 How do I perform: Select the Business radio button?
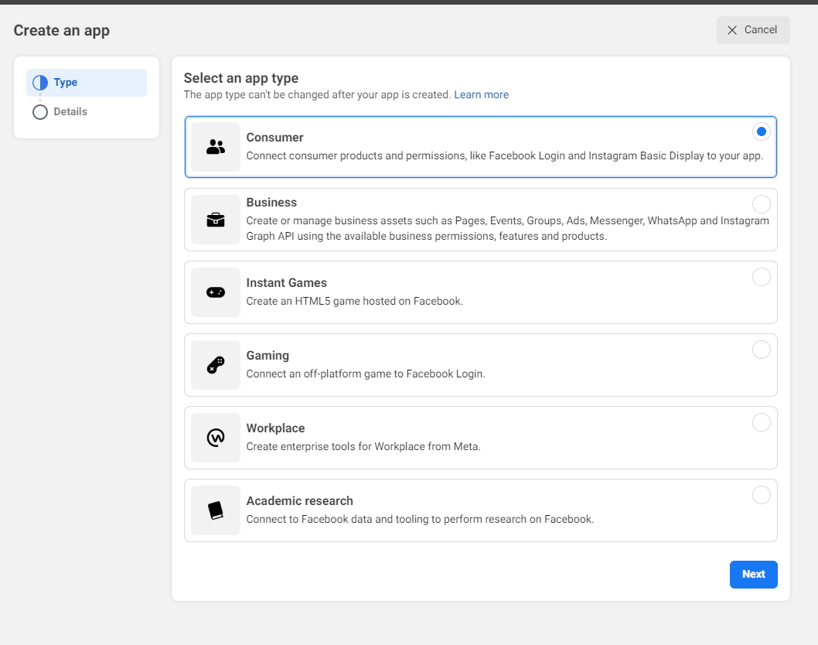click(x=761, y=204)
